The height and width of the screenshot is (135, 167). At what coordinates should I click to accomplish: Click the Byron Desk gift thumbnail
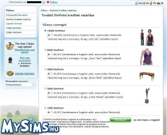[147, 76]
